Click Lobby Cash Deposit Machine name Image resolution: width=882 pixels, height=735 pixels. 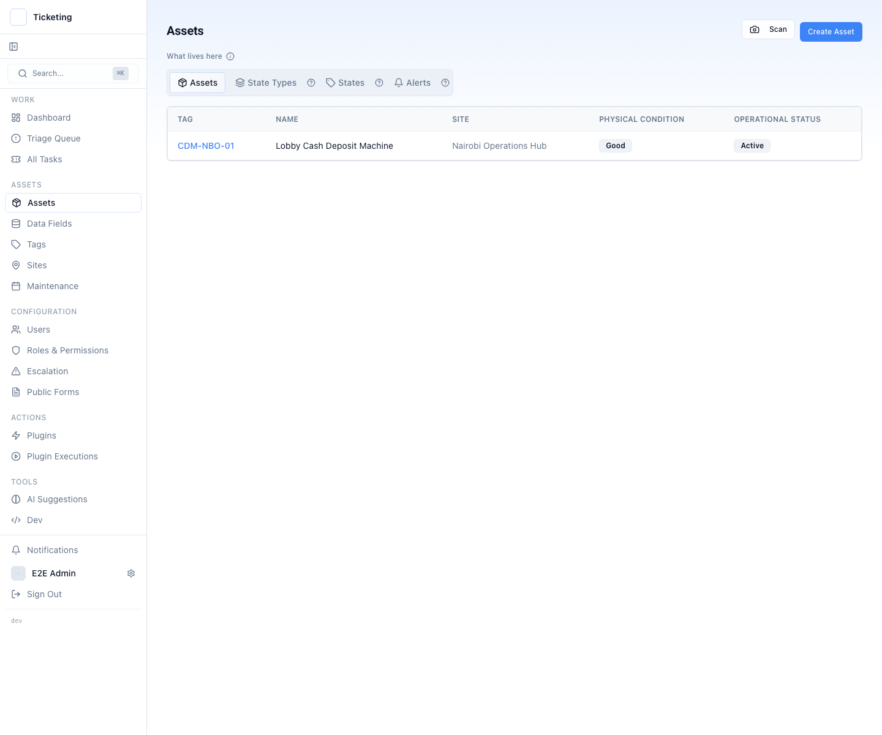tap(334, 146)
